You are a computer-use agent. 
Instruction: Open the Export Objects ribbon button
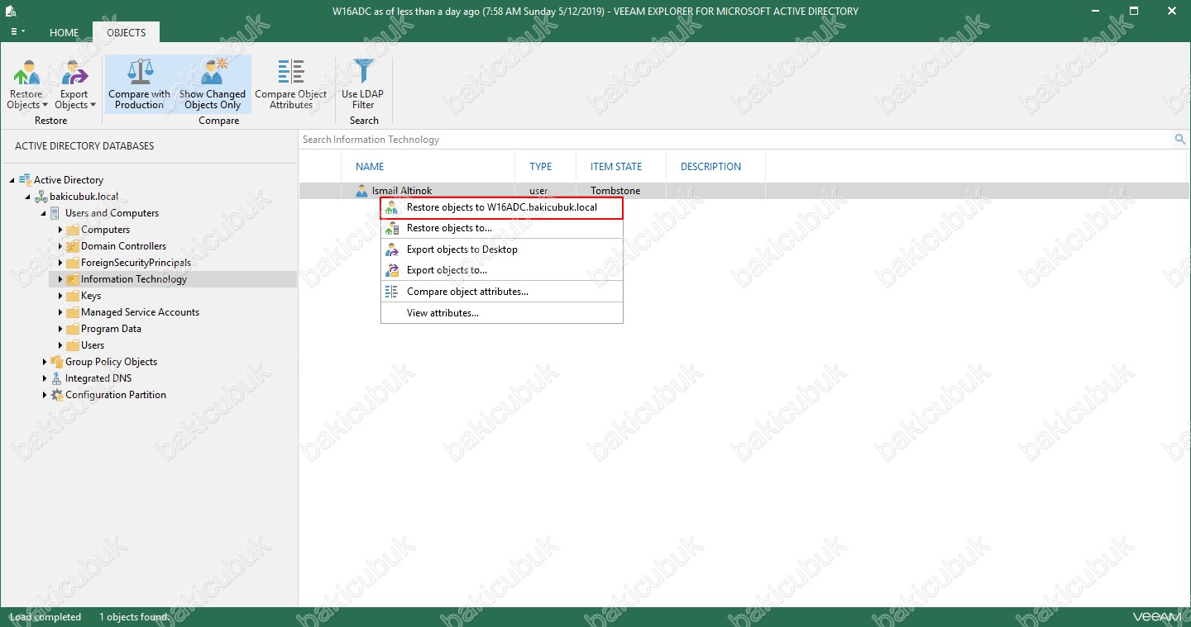[74, 85]
